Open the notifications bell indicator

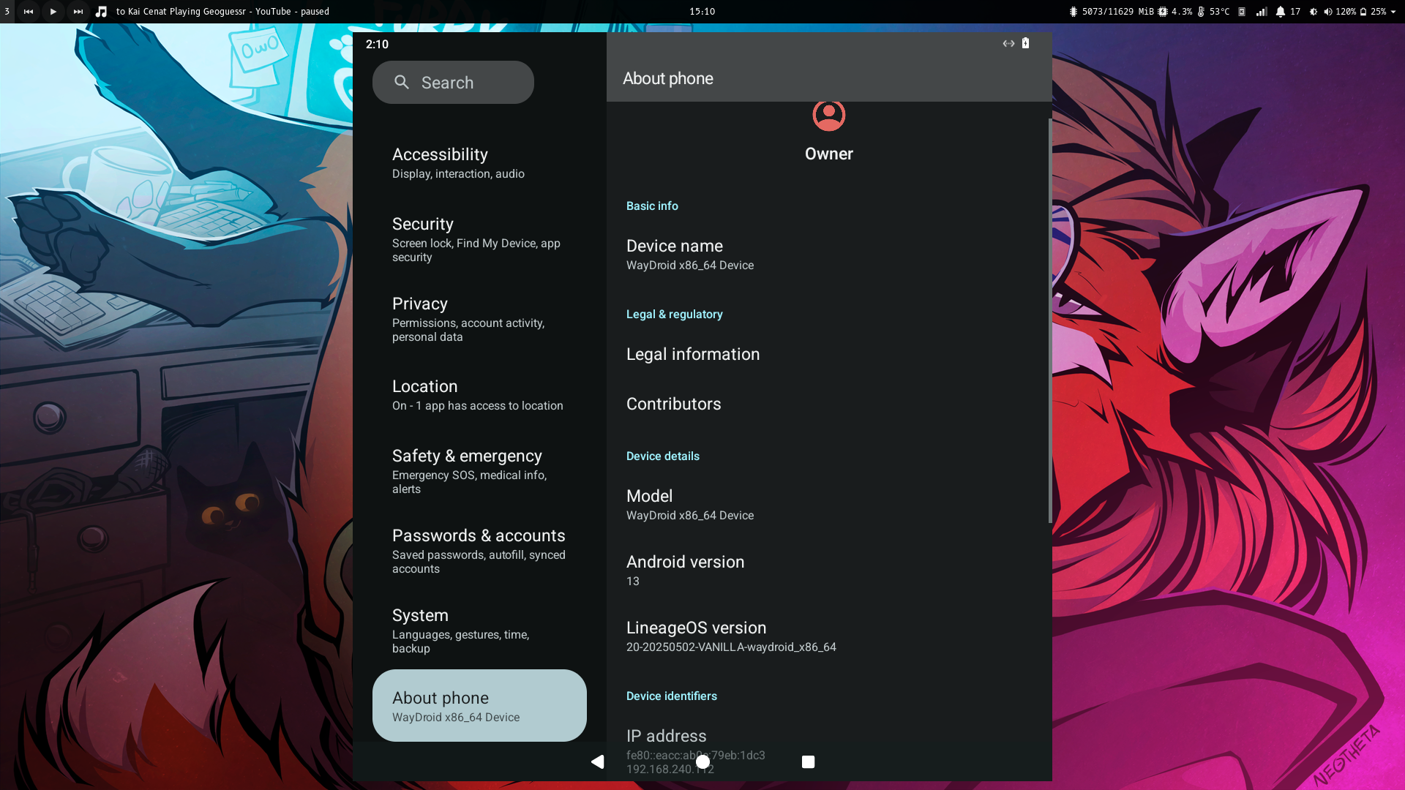1280,11
